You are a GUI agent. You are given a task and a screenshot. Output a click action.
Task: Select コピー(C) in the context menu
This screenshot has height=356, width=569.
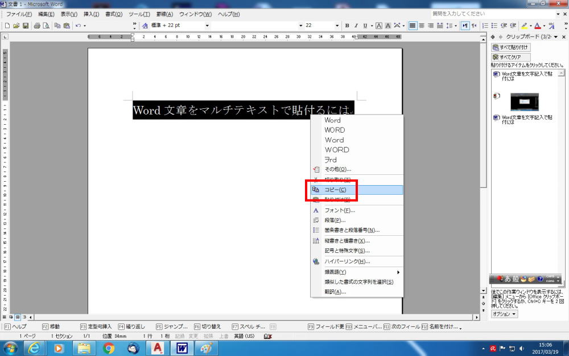click(357, 190)
